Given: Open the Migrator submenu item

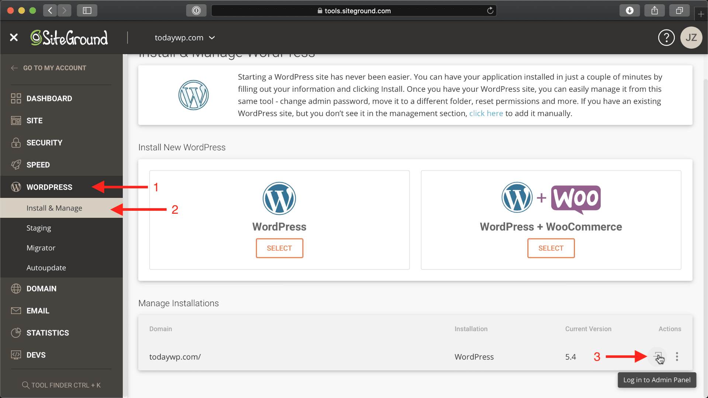Looking at the screenshot, I should [x=61, y=248].
